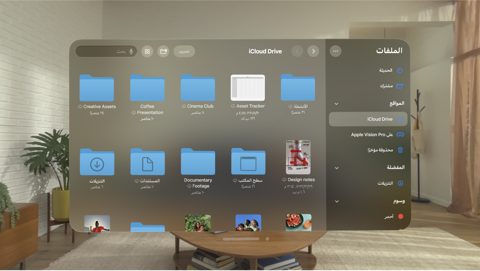The image size is (480, 271).
Task: Open the Design notes file
Action: click(298, 159)
